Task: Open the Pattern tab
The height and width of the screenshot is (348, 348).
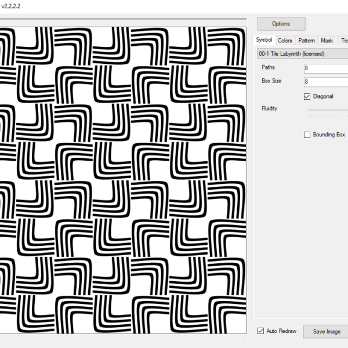Action: point(306,41)
